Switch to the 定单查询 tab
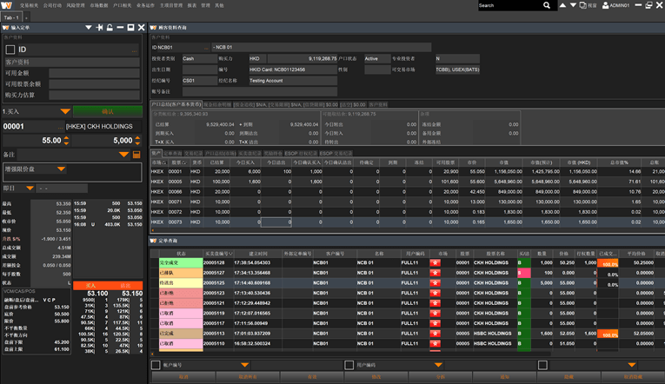Image resolution: width=665 pixels, height=384 pixels. (170, 240)
